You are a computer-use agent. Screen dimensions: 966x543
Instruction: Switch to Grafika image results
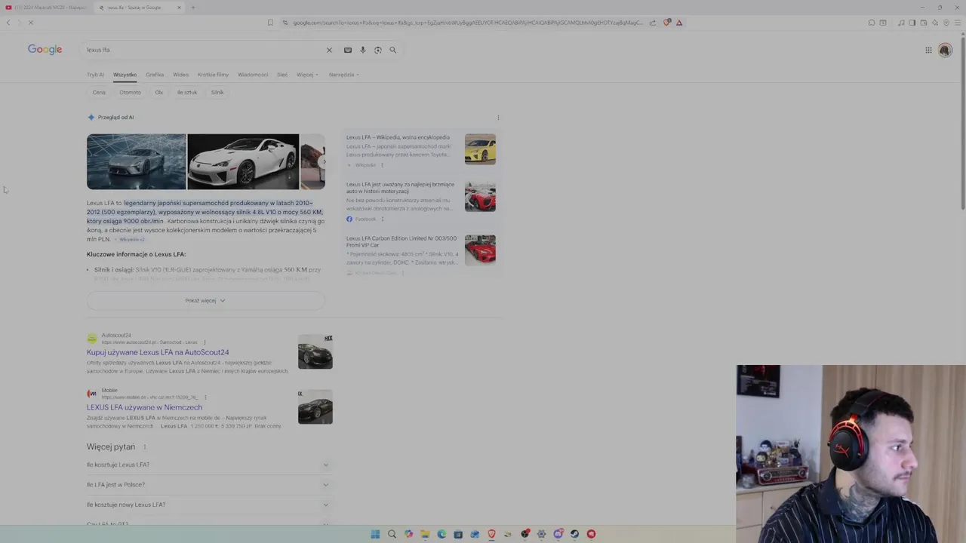[x=155, y=75]
